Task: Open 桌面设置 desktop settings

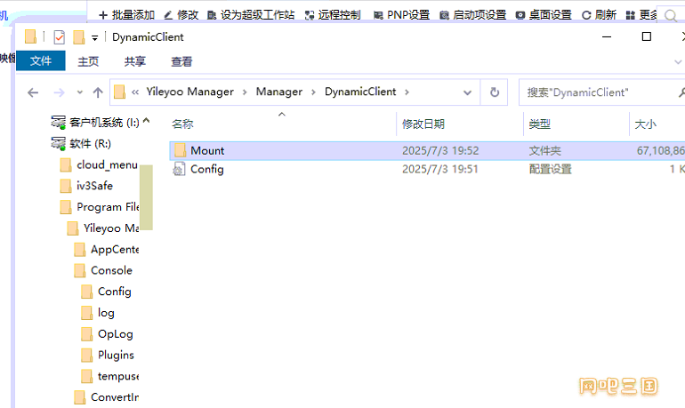Action: tap(544, 15)
